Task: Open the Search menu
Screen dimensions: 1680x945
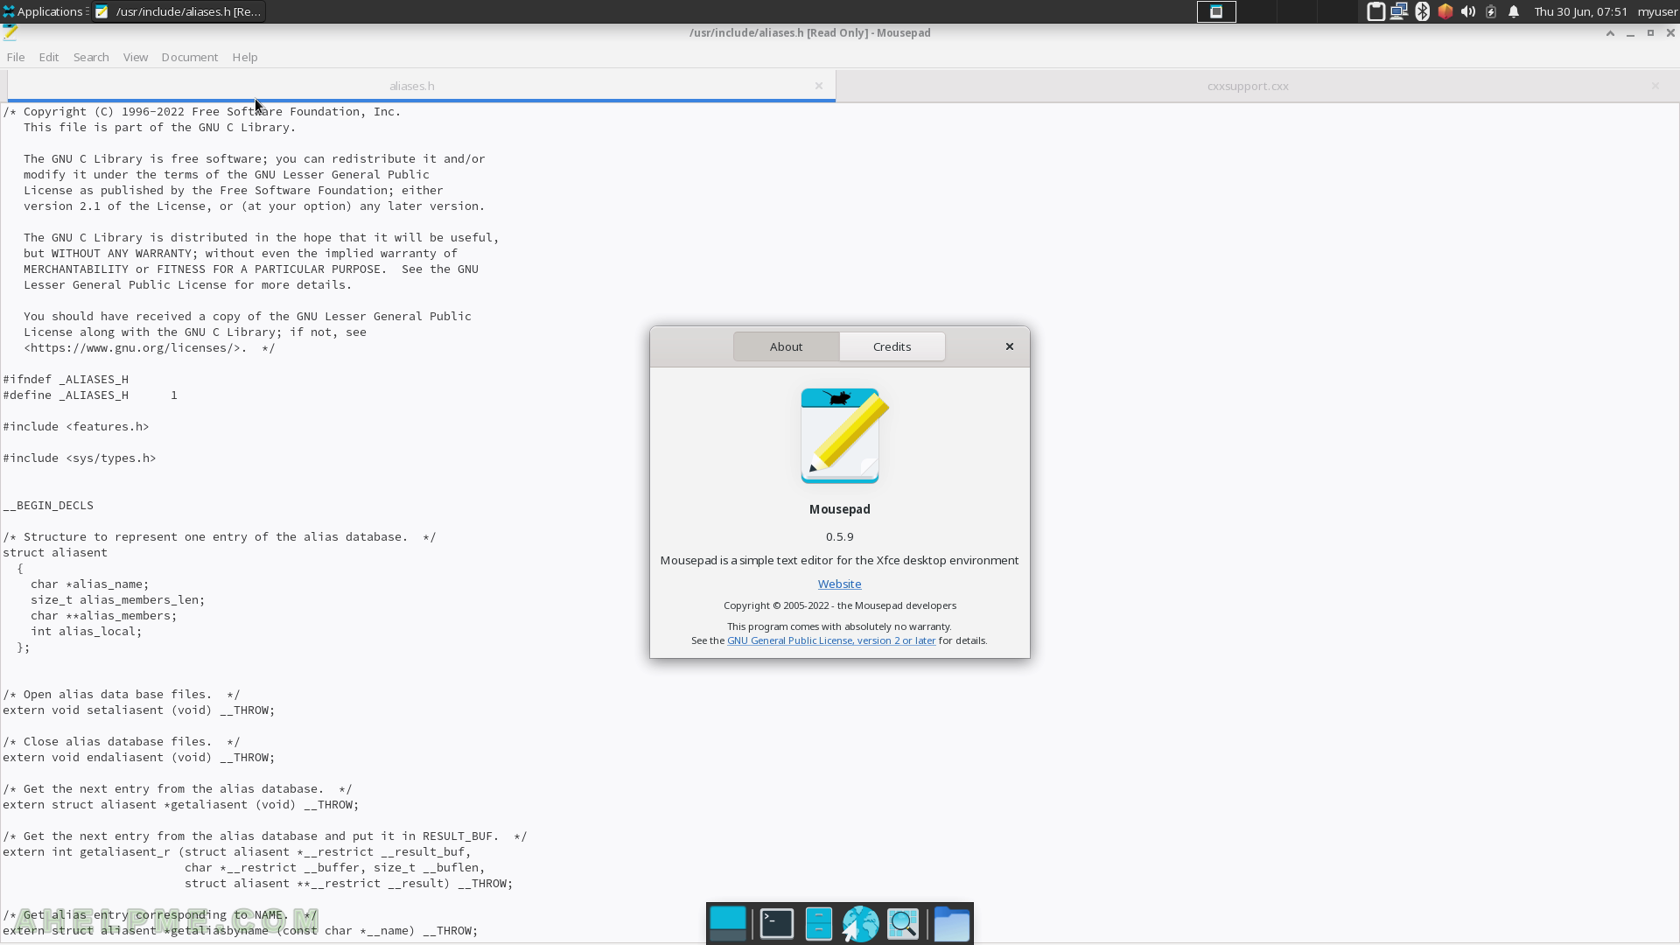Action: [x=91, y=57]
